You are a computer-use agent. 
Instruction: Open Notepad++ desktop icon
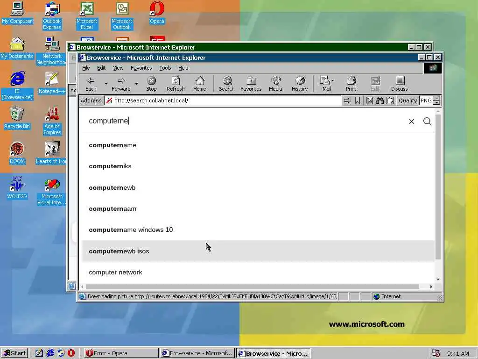pos(51,83)
